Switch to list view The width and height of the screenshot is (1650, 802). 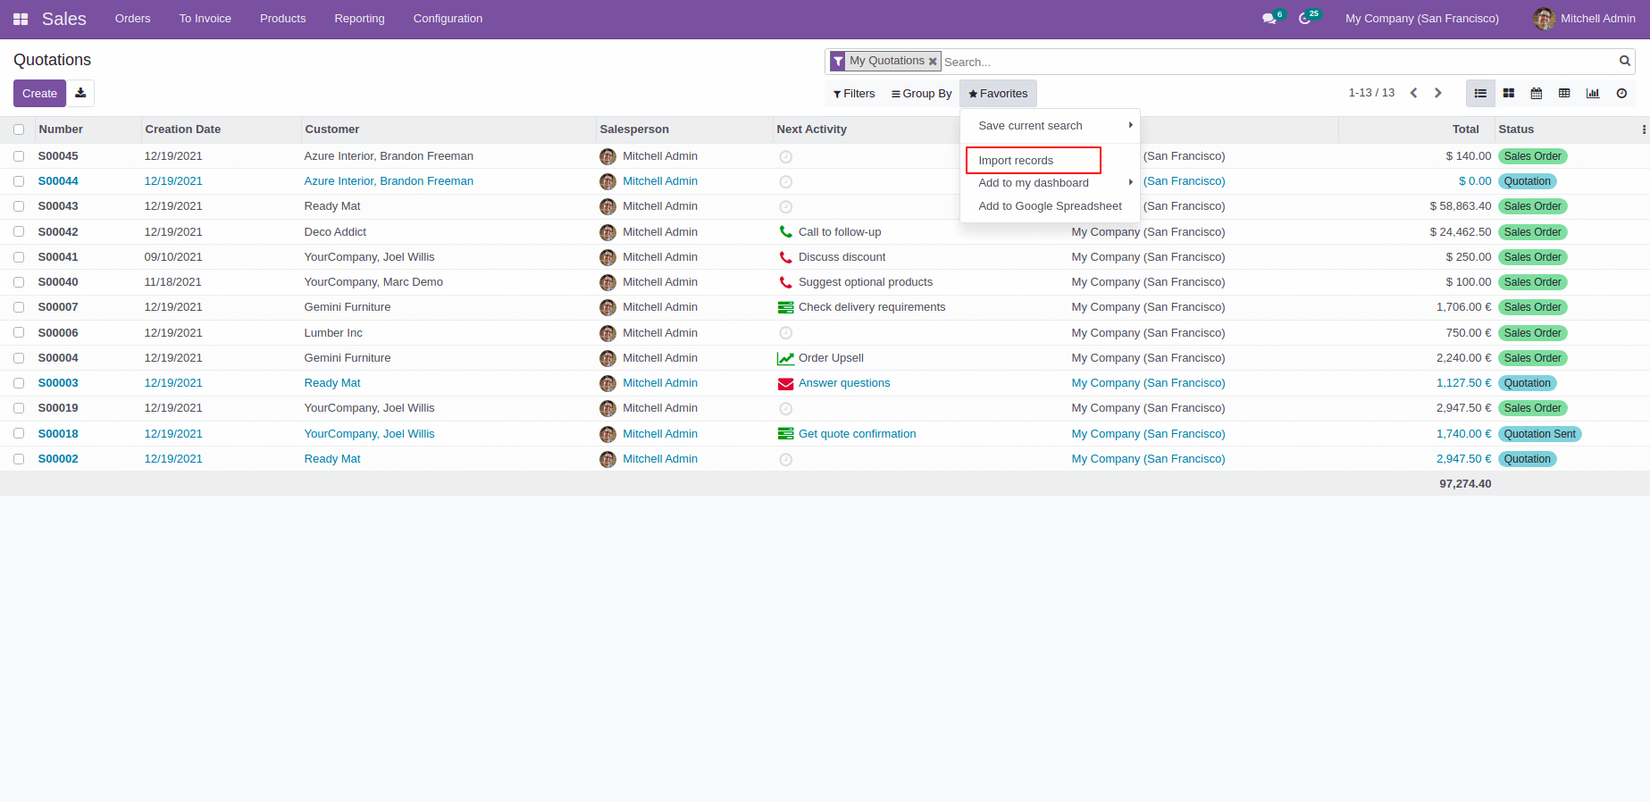(x=1480, y=93)
